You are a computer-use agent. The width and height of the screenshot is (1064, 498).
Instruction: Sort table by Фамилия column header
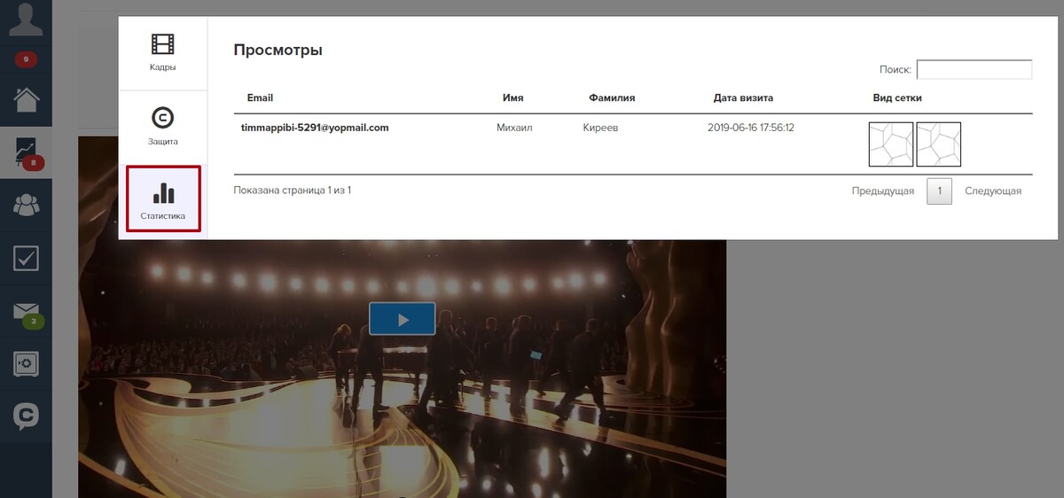tap(612, 97)
